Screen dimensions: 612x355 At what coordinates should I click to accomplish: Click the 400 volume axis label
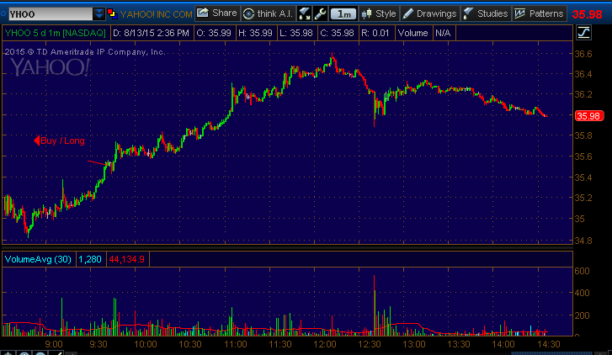582,293
